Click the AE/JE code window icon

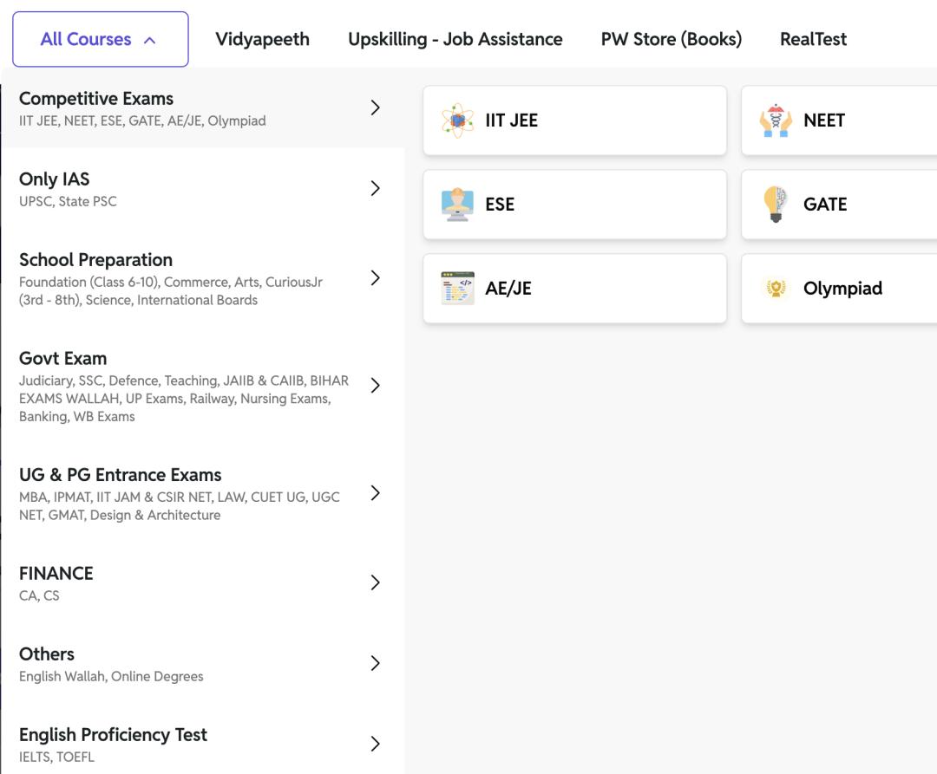[457, 289]
